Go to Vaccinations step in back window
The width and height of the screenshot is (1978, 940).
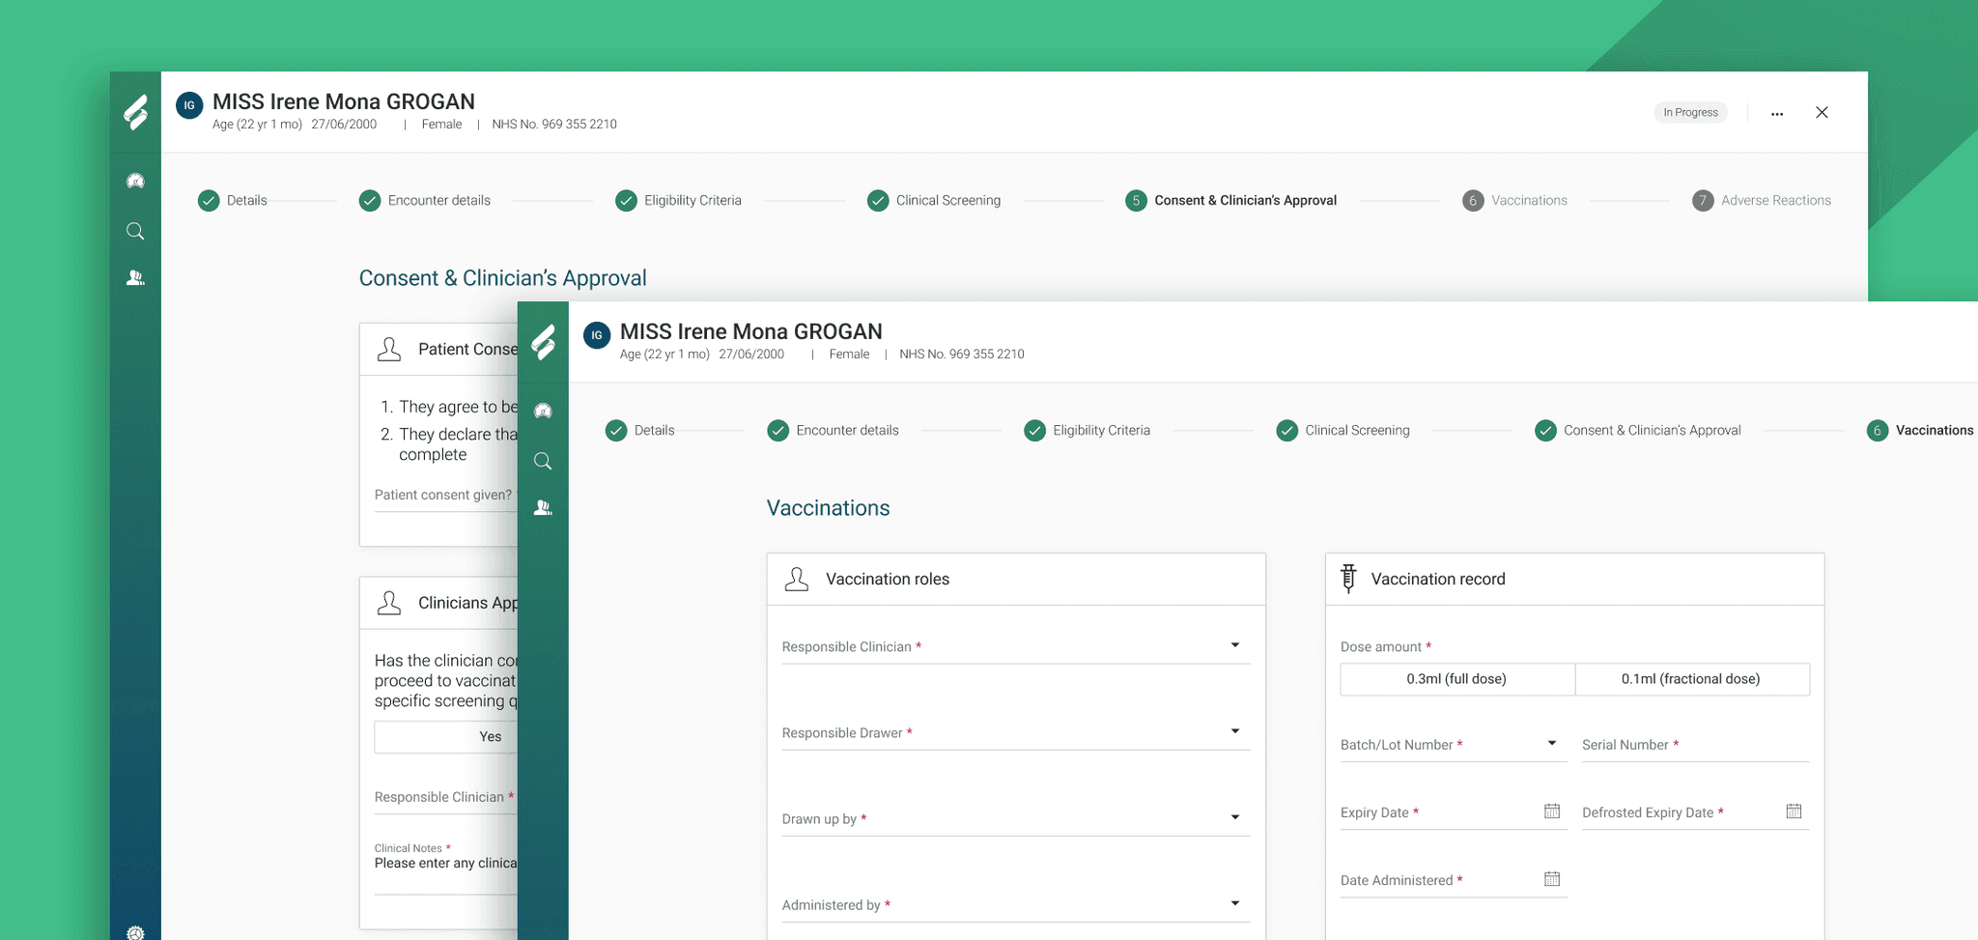pos(1515,200)
